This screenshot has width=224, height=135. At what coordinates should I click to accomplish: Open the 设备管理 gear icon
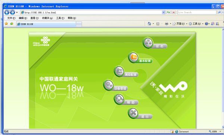[108, 85]
